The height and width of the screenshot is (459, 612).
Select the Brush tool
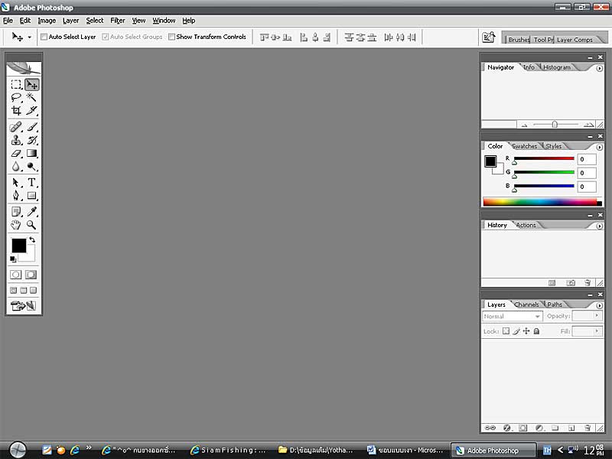click(x=31, y=127)
